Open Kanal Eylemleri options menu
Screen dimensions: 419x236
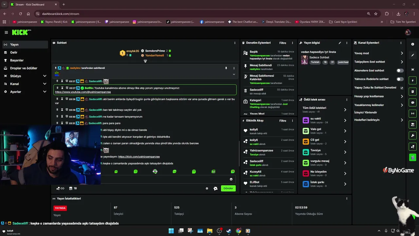click(401, 43)
